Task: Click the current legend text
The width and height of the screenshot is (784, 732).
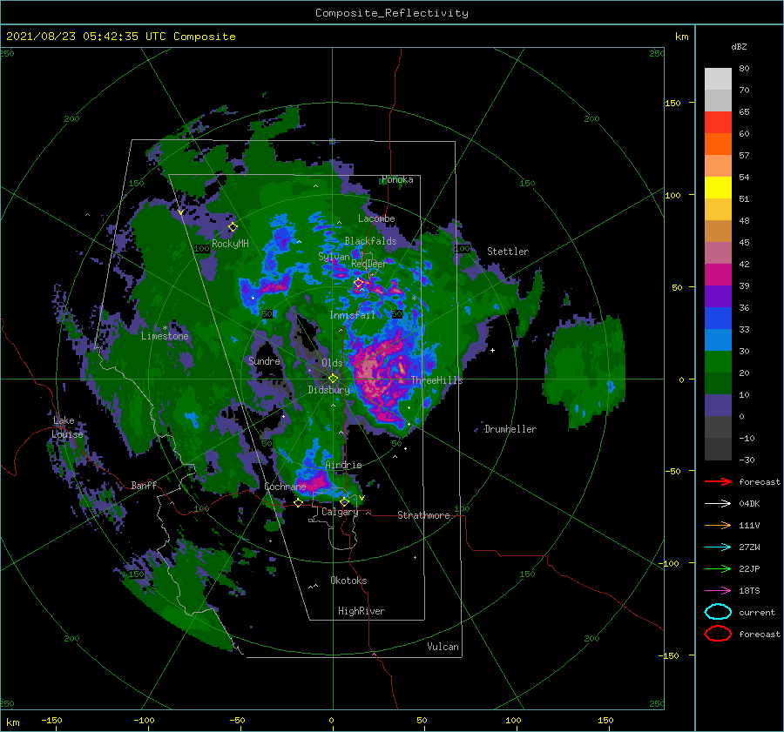Action: 757,612
